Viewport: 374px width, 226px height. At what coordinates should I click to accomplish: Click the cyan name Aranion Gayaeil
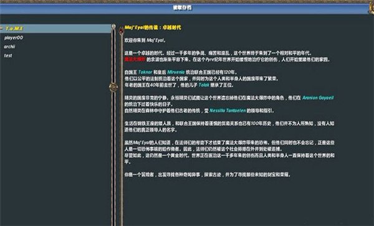318,98
